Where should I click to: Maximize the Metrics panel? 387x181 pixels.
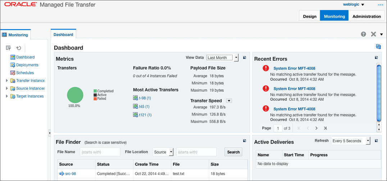point(244,57)
